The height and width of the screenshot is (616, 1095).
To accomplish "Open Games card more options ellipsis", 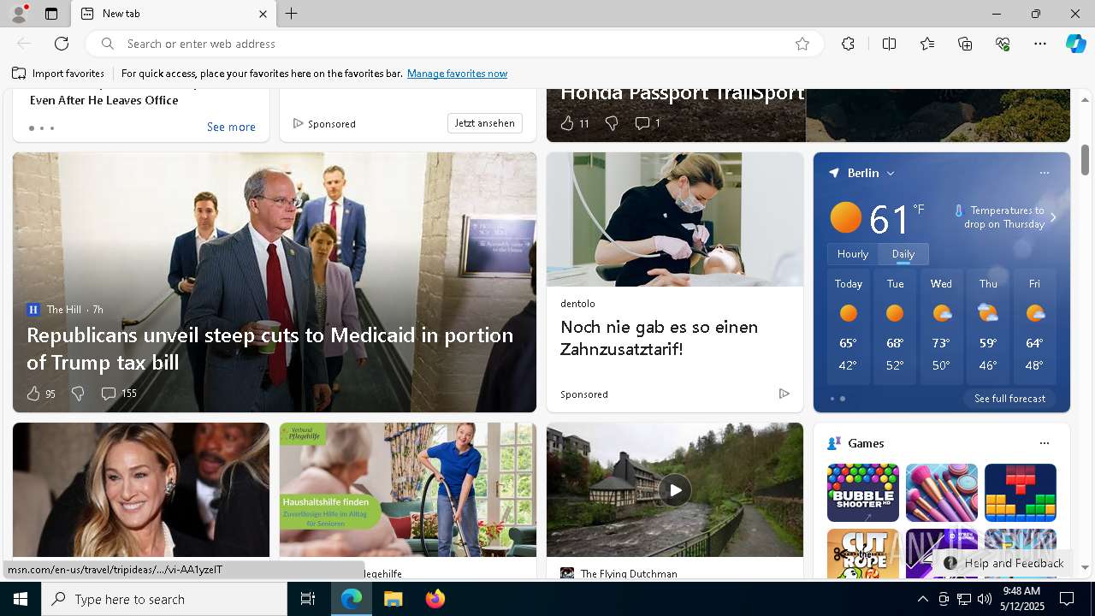I will [1044, 443].
